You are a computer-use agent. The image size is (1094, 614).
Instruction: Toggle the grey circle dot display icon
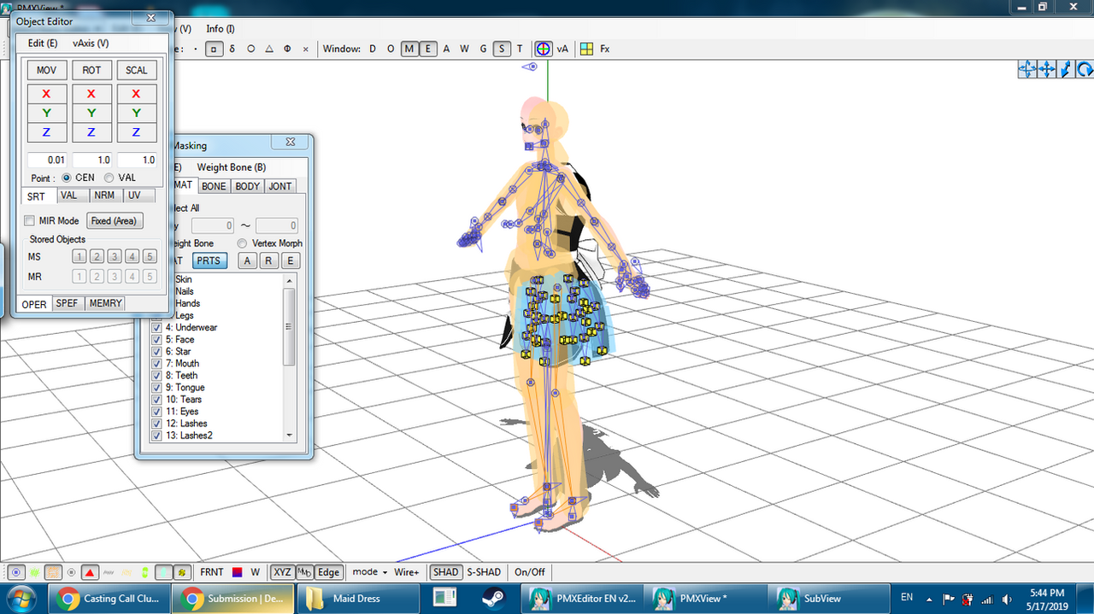(x=72, y=572)
